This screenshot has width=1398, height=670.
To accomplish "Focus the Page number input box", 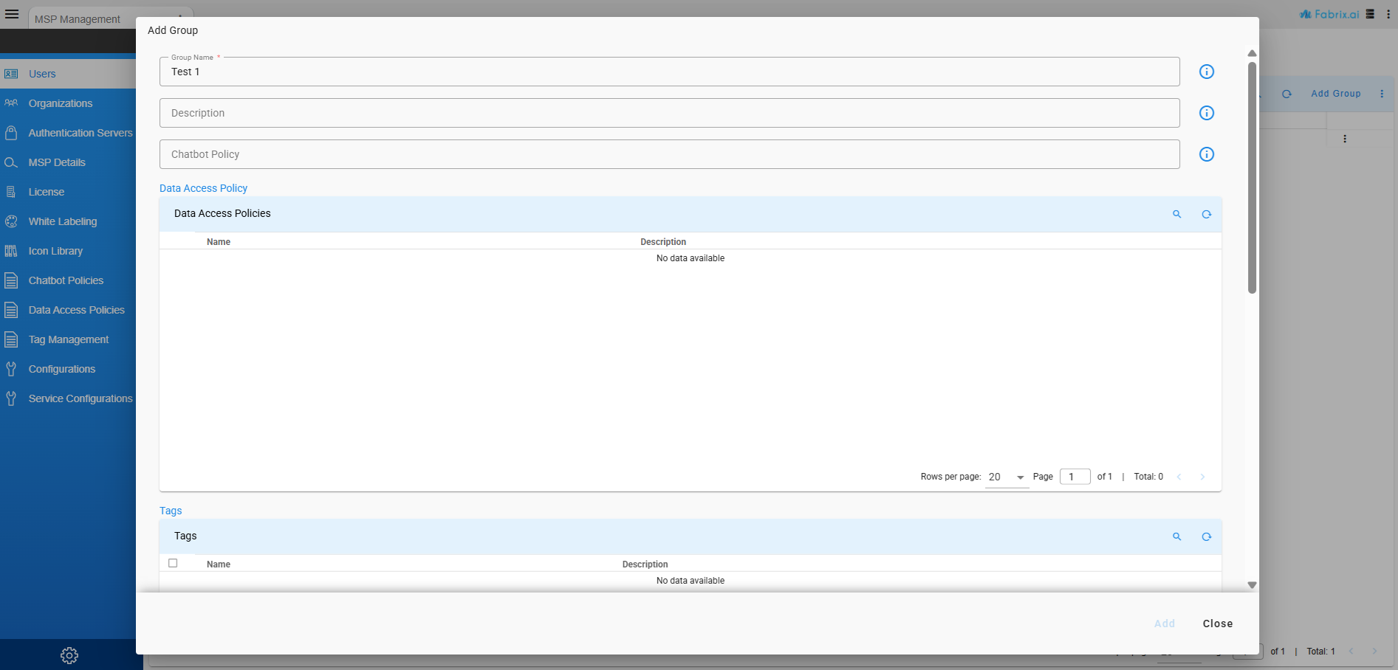I will point(1075,477).
